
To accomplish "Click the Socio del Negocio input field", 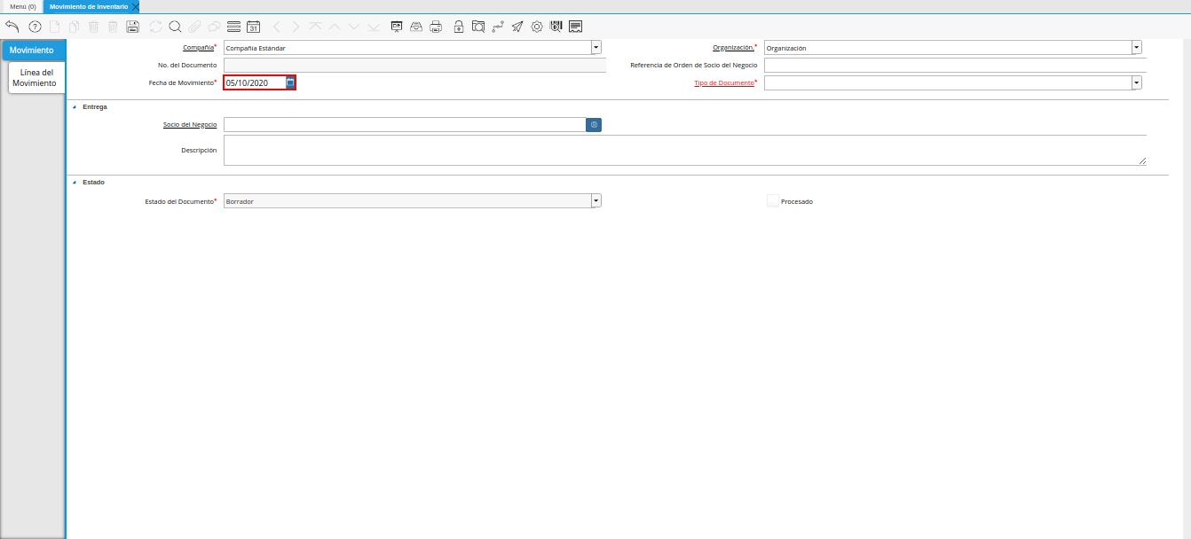I will pos(405,125).
